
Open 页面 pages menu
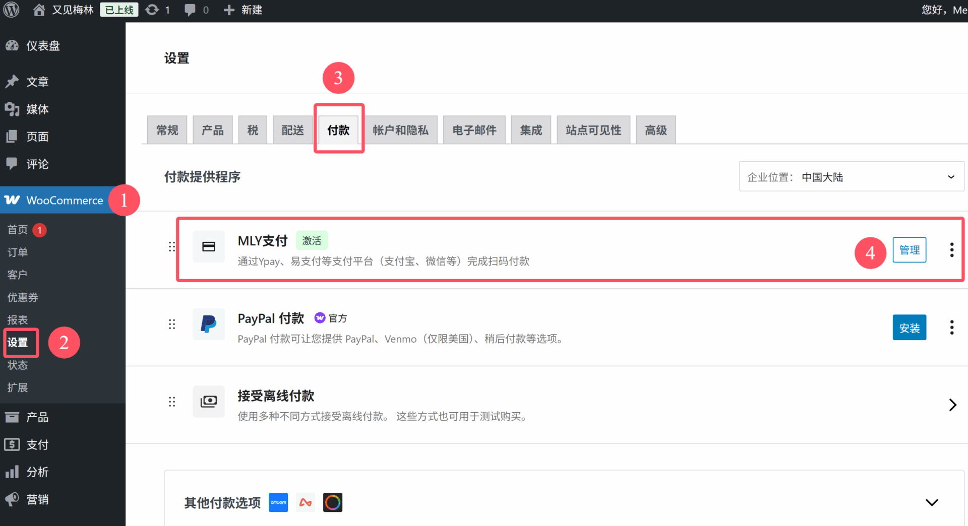(63, 137)
